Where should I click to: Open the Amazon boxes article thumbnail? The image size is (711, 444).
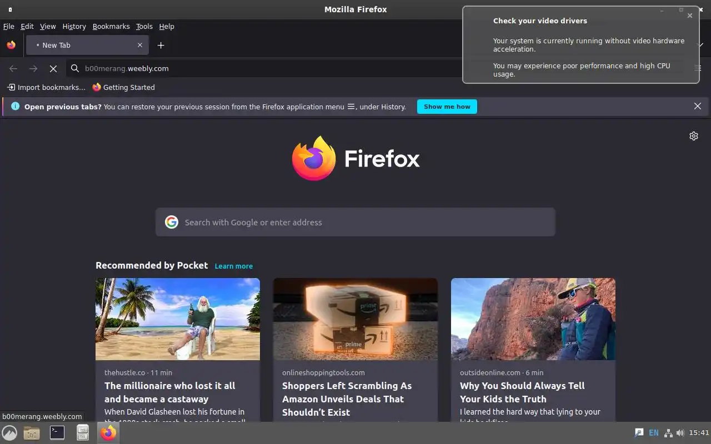(x=355, y=319)
